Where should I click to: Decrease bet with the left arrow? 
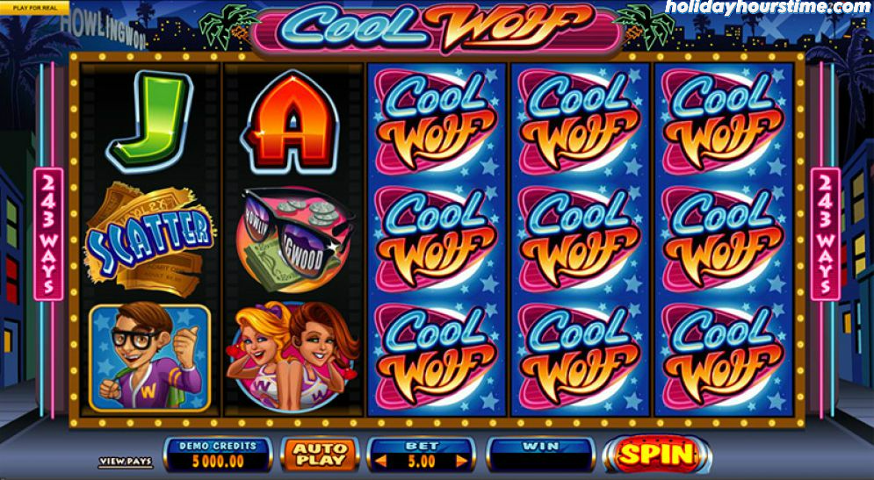[x=380, y=461]
